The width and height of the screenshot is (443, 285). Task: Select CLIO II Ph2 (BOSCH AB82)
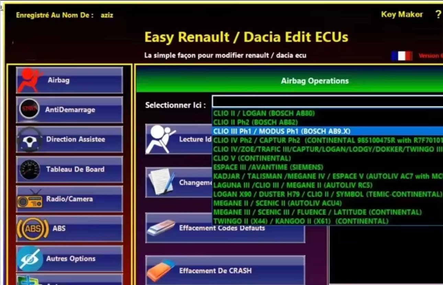[328, 122]
